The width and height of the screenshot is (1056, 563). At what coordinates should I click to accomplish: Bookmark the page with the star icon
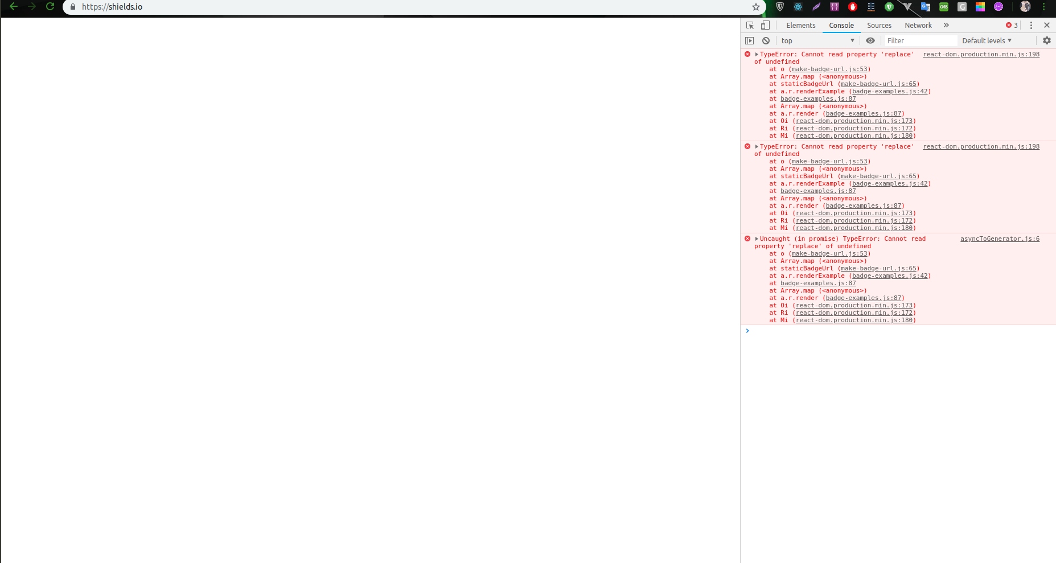tap(755, 7)
